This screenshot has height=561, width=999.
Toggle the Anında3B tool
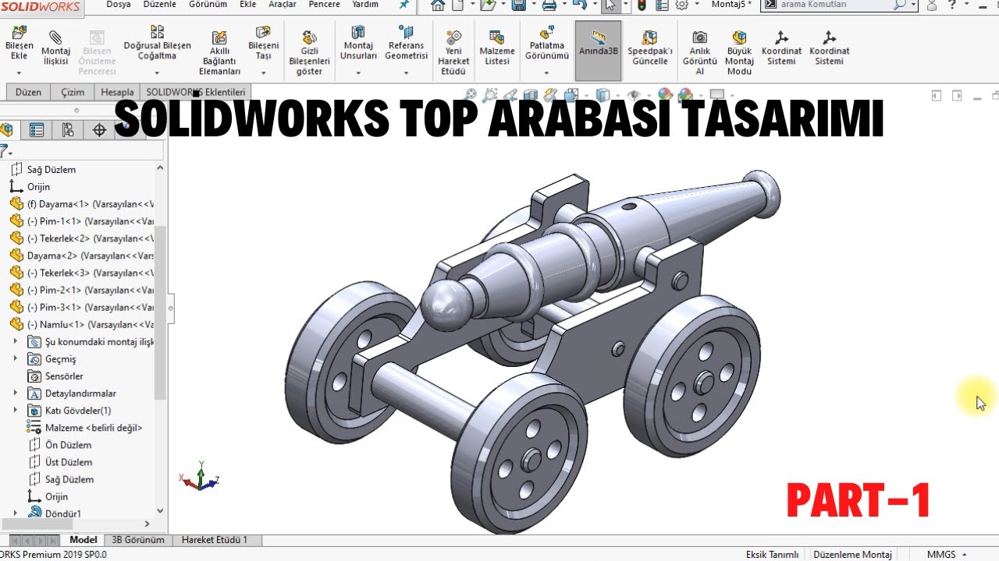tap(599, 51)
